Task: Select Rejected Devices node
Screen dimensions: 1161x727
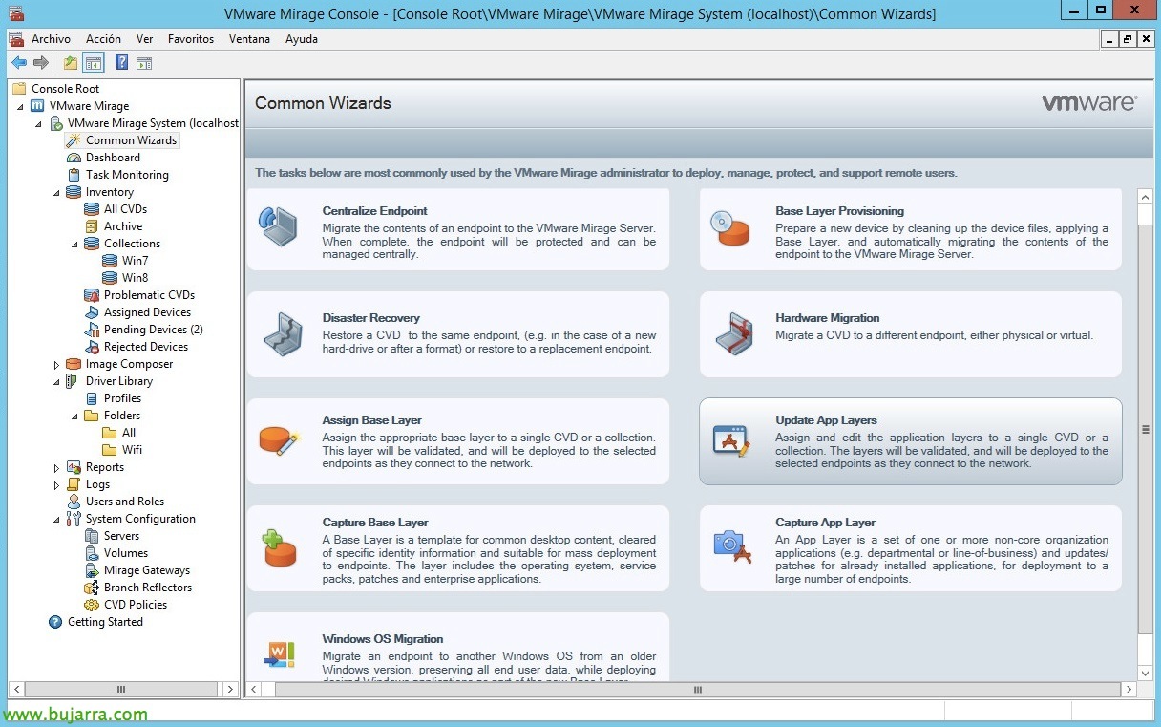Action: pos(146,347)
